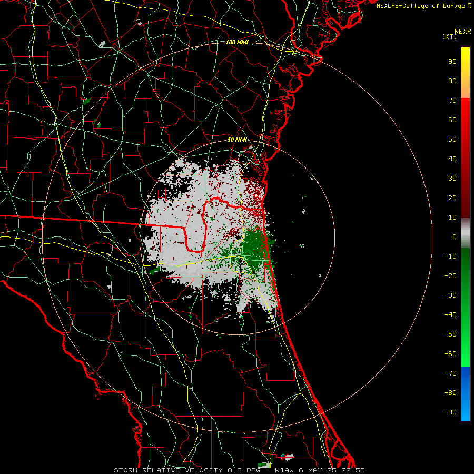The image size is (474, 474).
Task: Click the 0 value on velocity scale
Action: 455,236
